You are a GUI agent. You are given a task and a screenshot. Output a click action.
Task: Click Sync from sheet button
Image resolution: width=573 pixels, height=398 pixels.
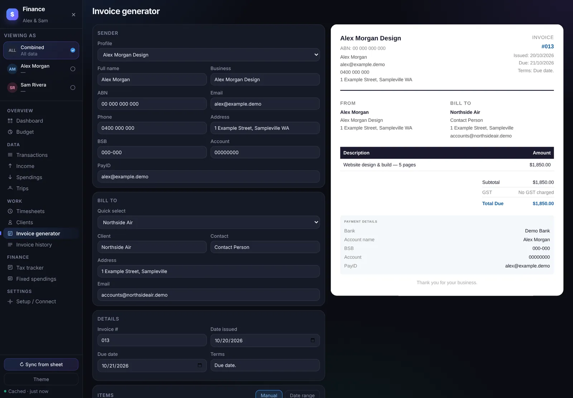click(x=41, y=364)
